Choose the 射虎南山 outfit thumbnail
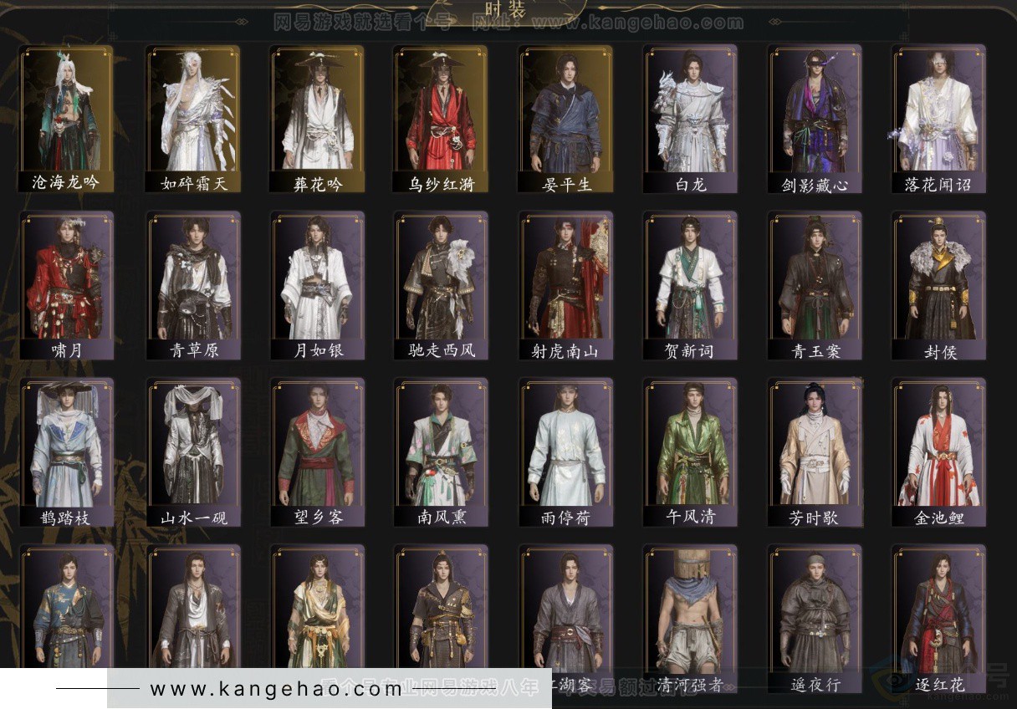 565,286
